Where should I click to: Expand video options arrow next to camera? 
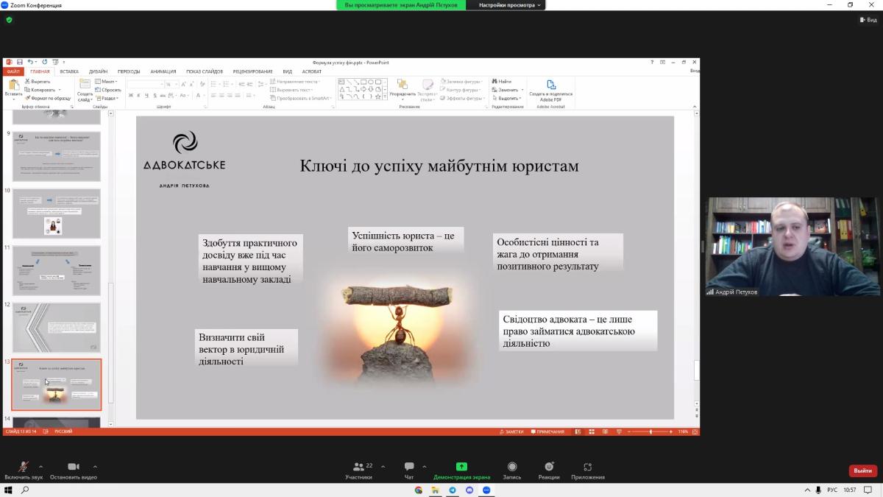point(95,467)
